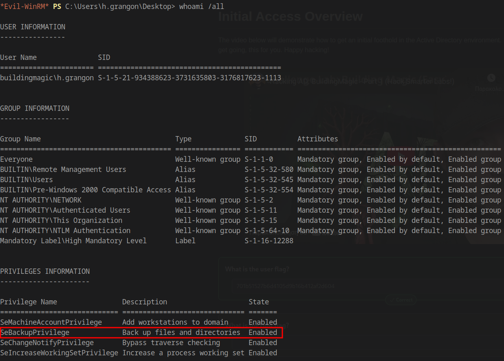
Task: Click the whoami /all command text
Action: (x=201, y=7)
